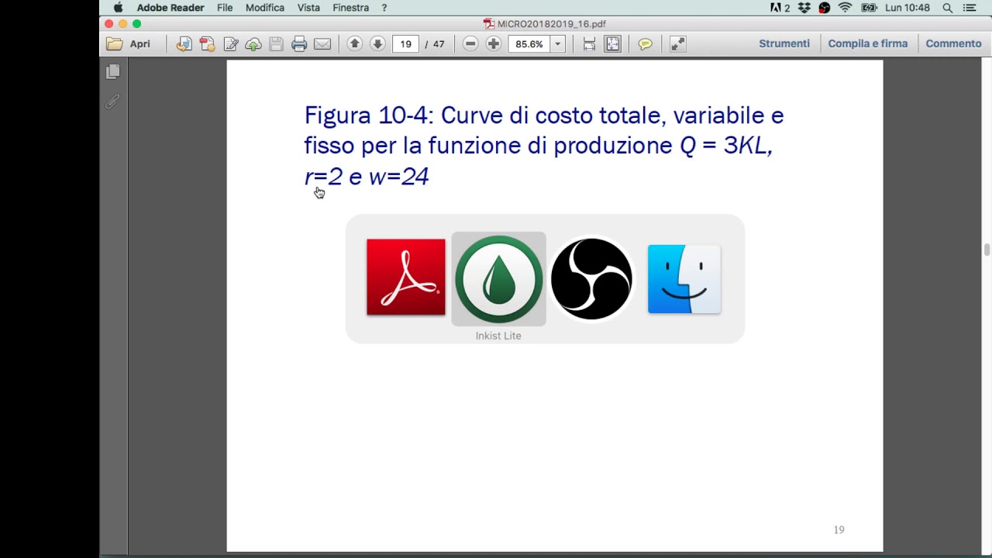Open the File menu
This screenshot has height=558, width=992.
pos(225,8)
